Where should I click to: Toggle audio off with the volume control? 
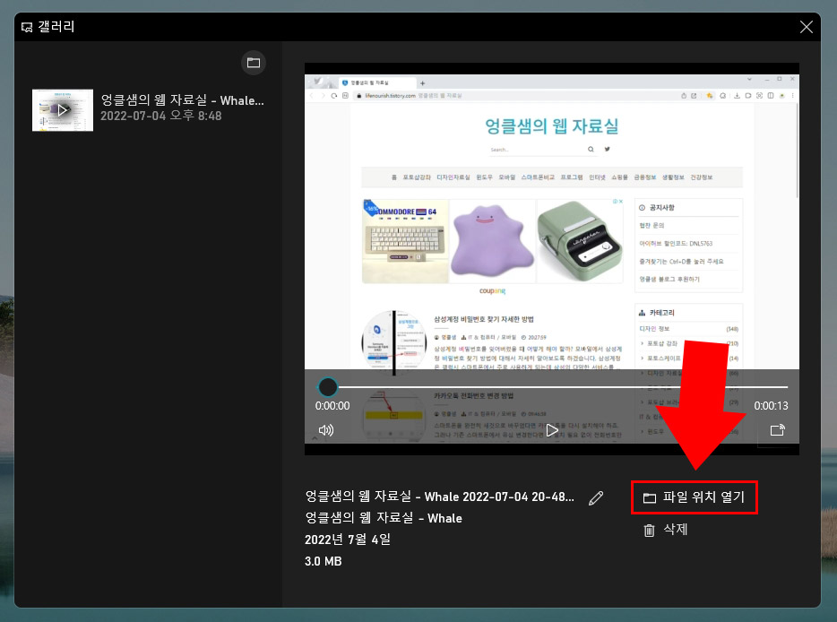click(x=326, y=429)
